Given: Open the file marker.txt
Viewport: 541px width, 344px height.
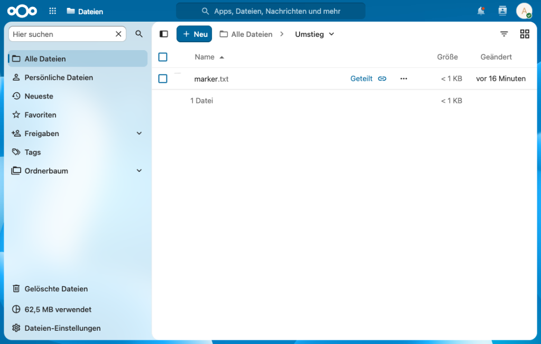Looking at the screenshot, I should click(211, 79).
